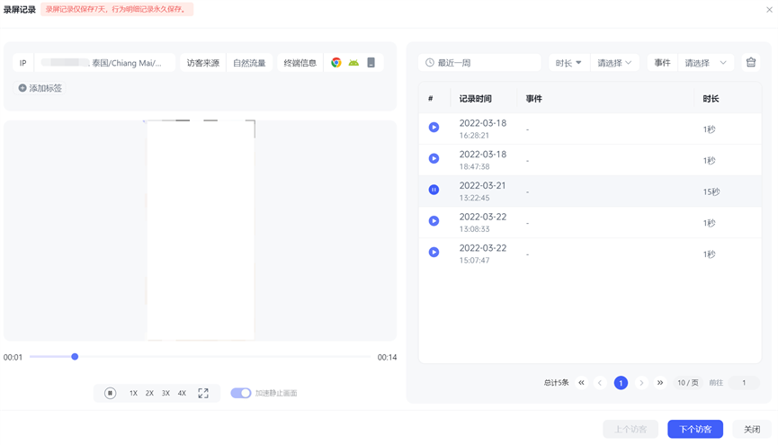Open the 时长 operator dropdown
Screen dimensions: 778x445
click(568, 63)
